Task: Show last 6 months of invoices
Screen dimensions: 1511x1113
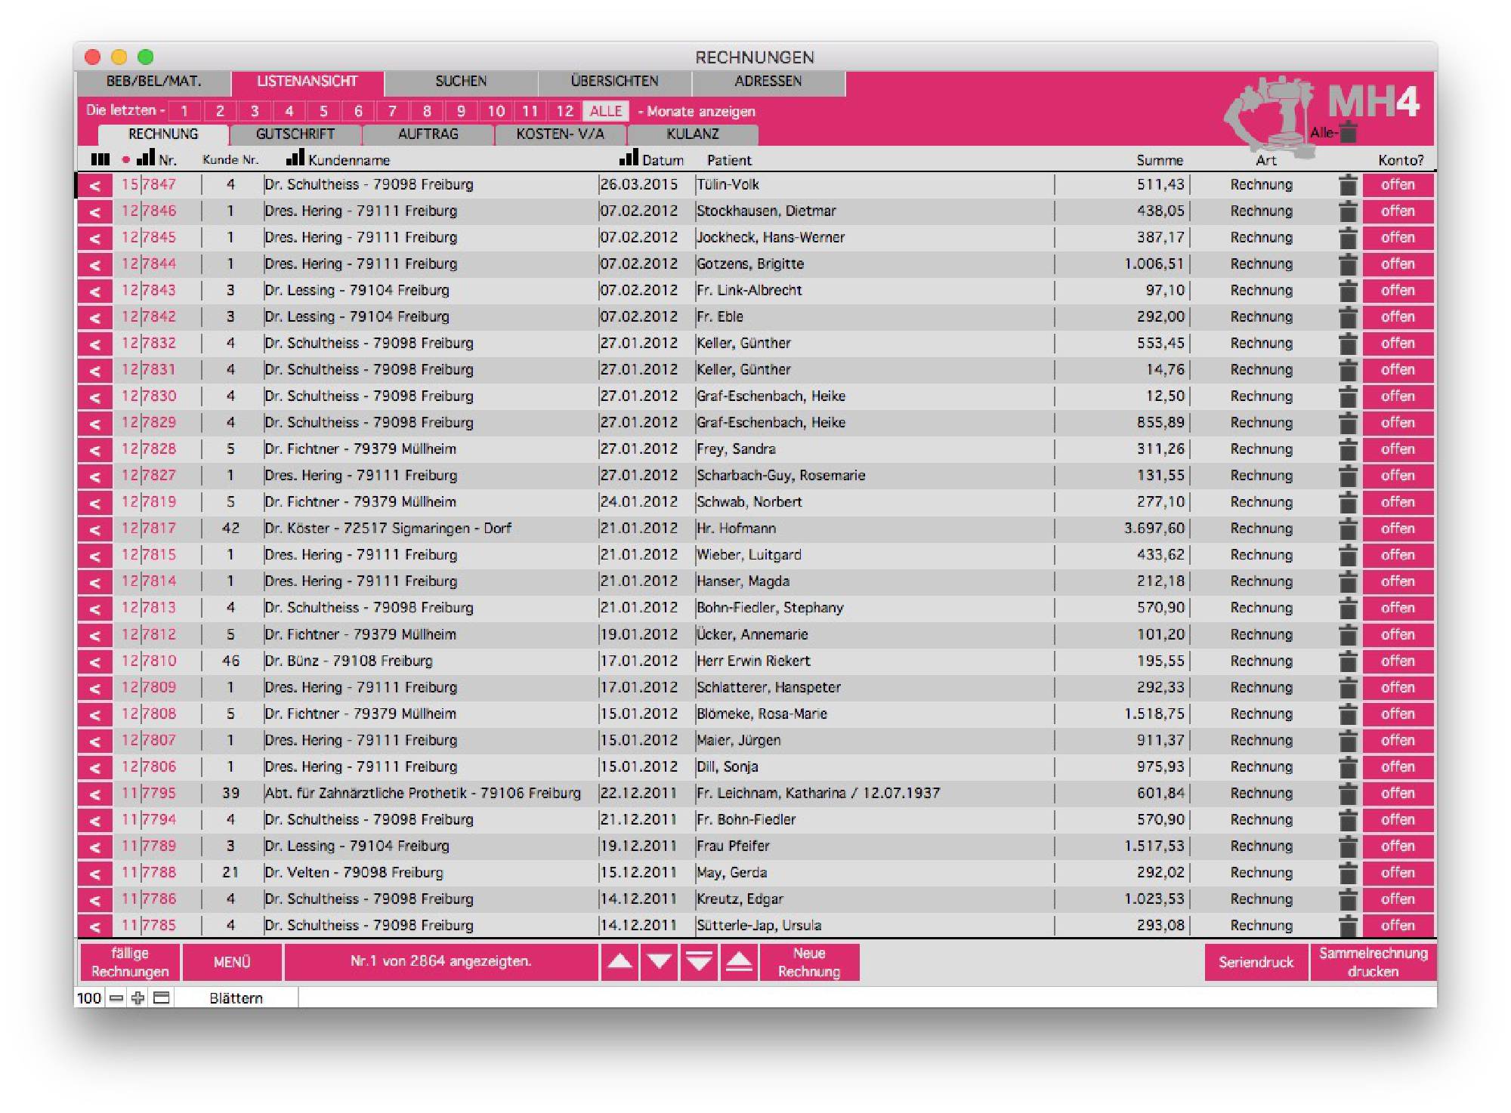Action: point(358,111)
